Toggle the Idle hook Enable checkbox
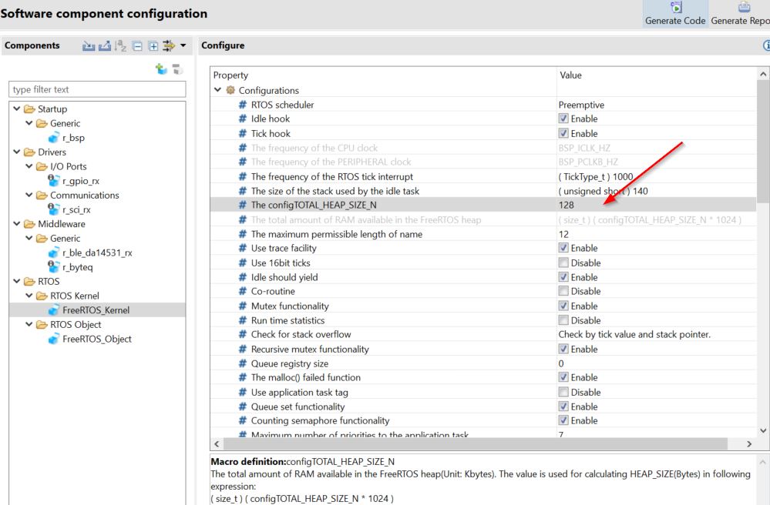This screenshot has width=770, height=505. 563,118
